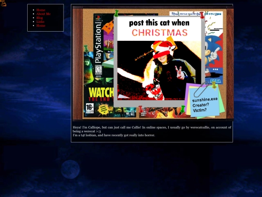Click the green pushpin atop the polaroid

click(116, 13)
